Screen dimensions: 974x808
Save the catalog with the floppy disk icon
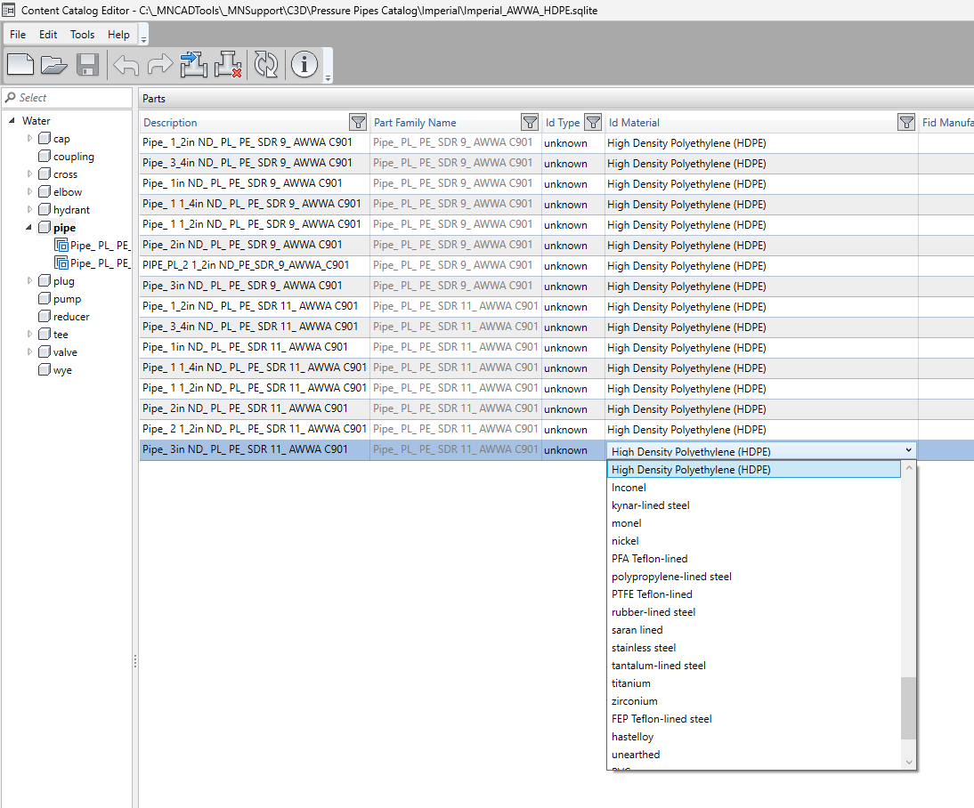[x=87, y=65]
